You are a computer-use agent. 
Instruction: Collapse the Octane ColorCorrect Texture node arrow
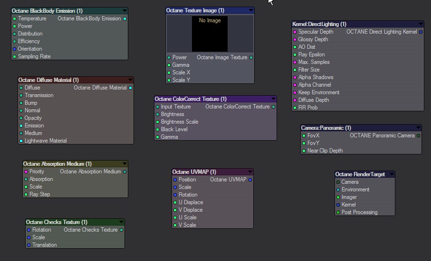click(x=273, y=99)
